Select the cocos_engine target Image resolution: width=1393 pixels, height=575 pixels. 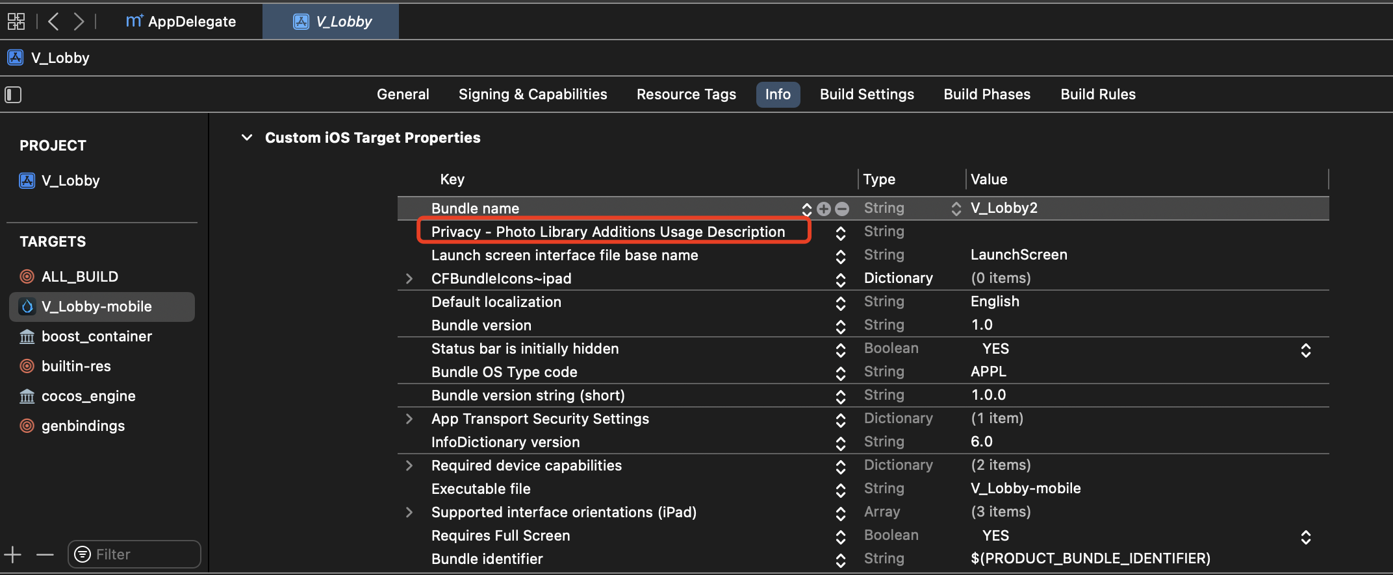(x=88, y=396)
